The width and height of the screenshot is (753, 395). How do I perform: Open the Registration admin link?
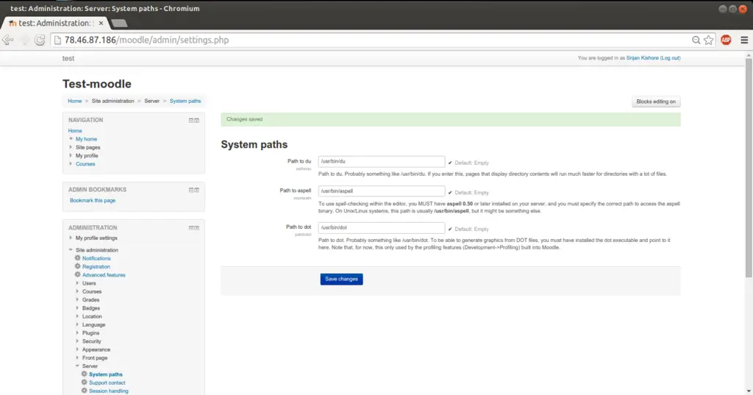coord(96,266)
